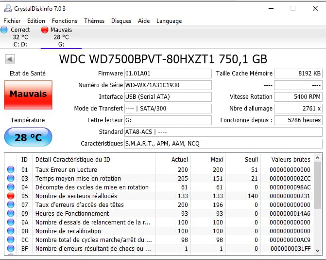Click the serial number field WD-WX71A31C1930
The height and width of the screenshot is (260, 326).
click(x=168, y=85)
